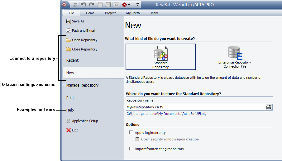Viewport: 282px width, 161px height.
Task: Open the repository storage path link
Action: [x=166, y=114]
